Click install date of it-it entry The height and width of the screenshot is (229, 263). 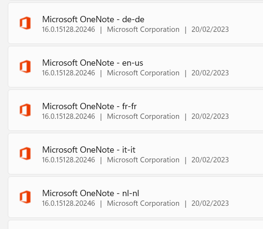pos(210,160)
